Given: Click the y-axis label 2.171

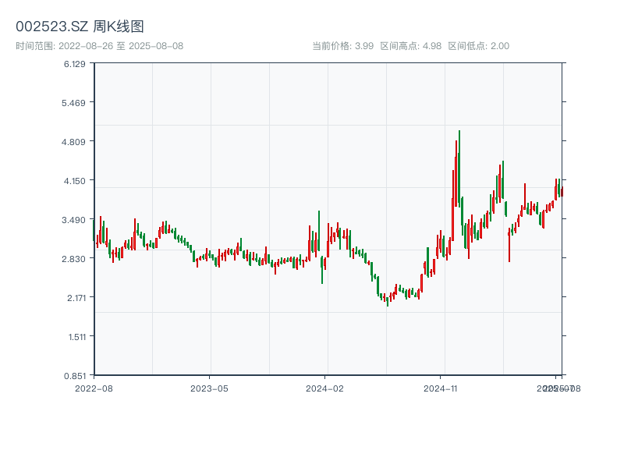Looking at the screenshot, I should (76, 298).
